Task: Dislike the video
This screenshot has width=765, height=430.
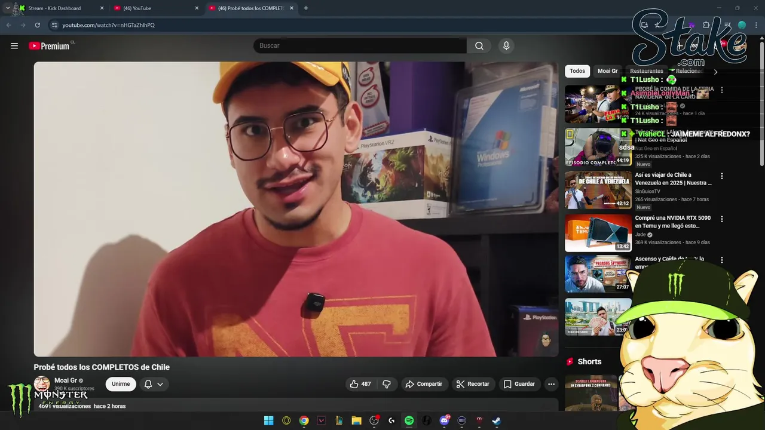Action: [x=387, y=384]
